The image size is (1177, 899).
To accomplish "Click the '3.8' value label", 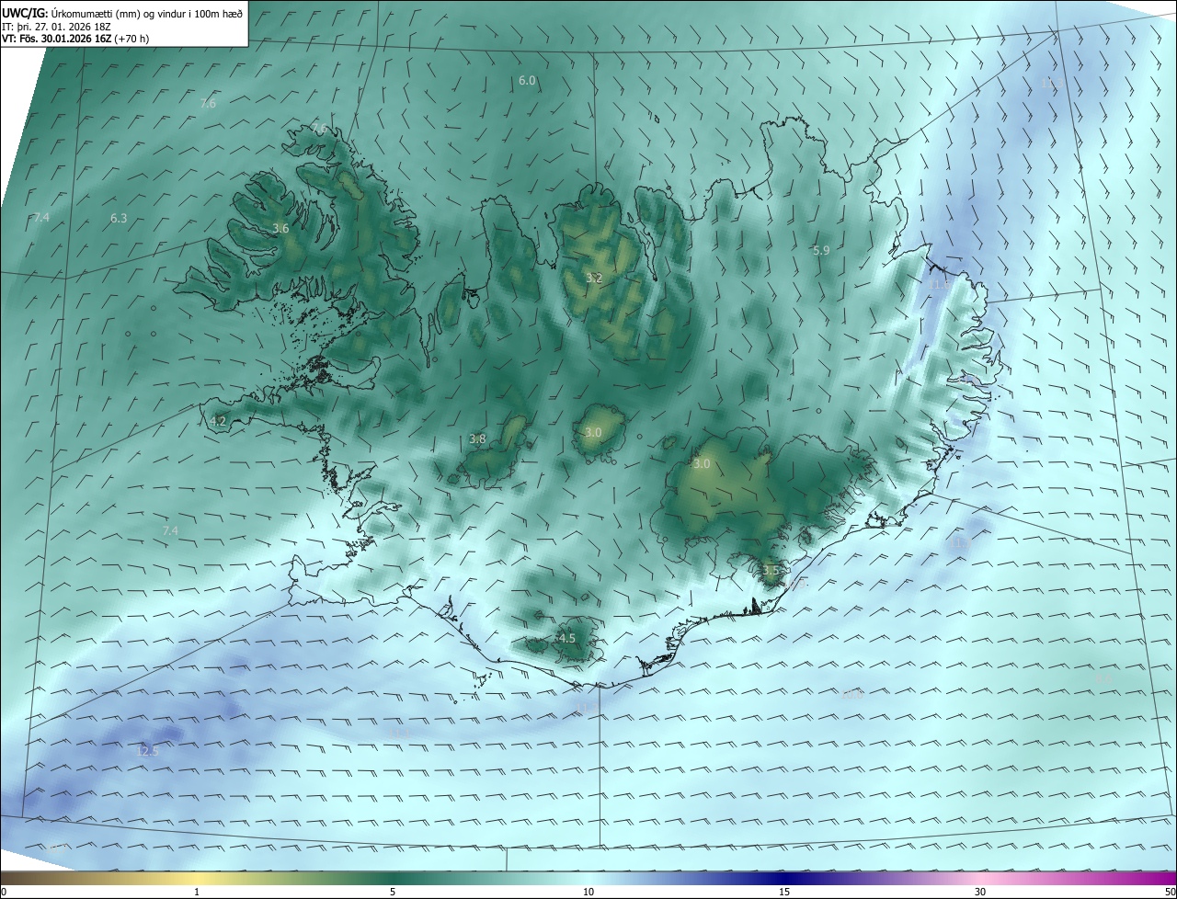I will click(x=477, y=439).
